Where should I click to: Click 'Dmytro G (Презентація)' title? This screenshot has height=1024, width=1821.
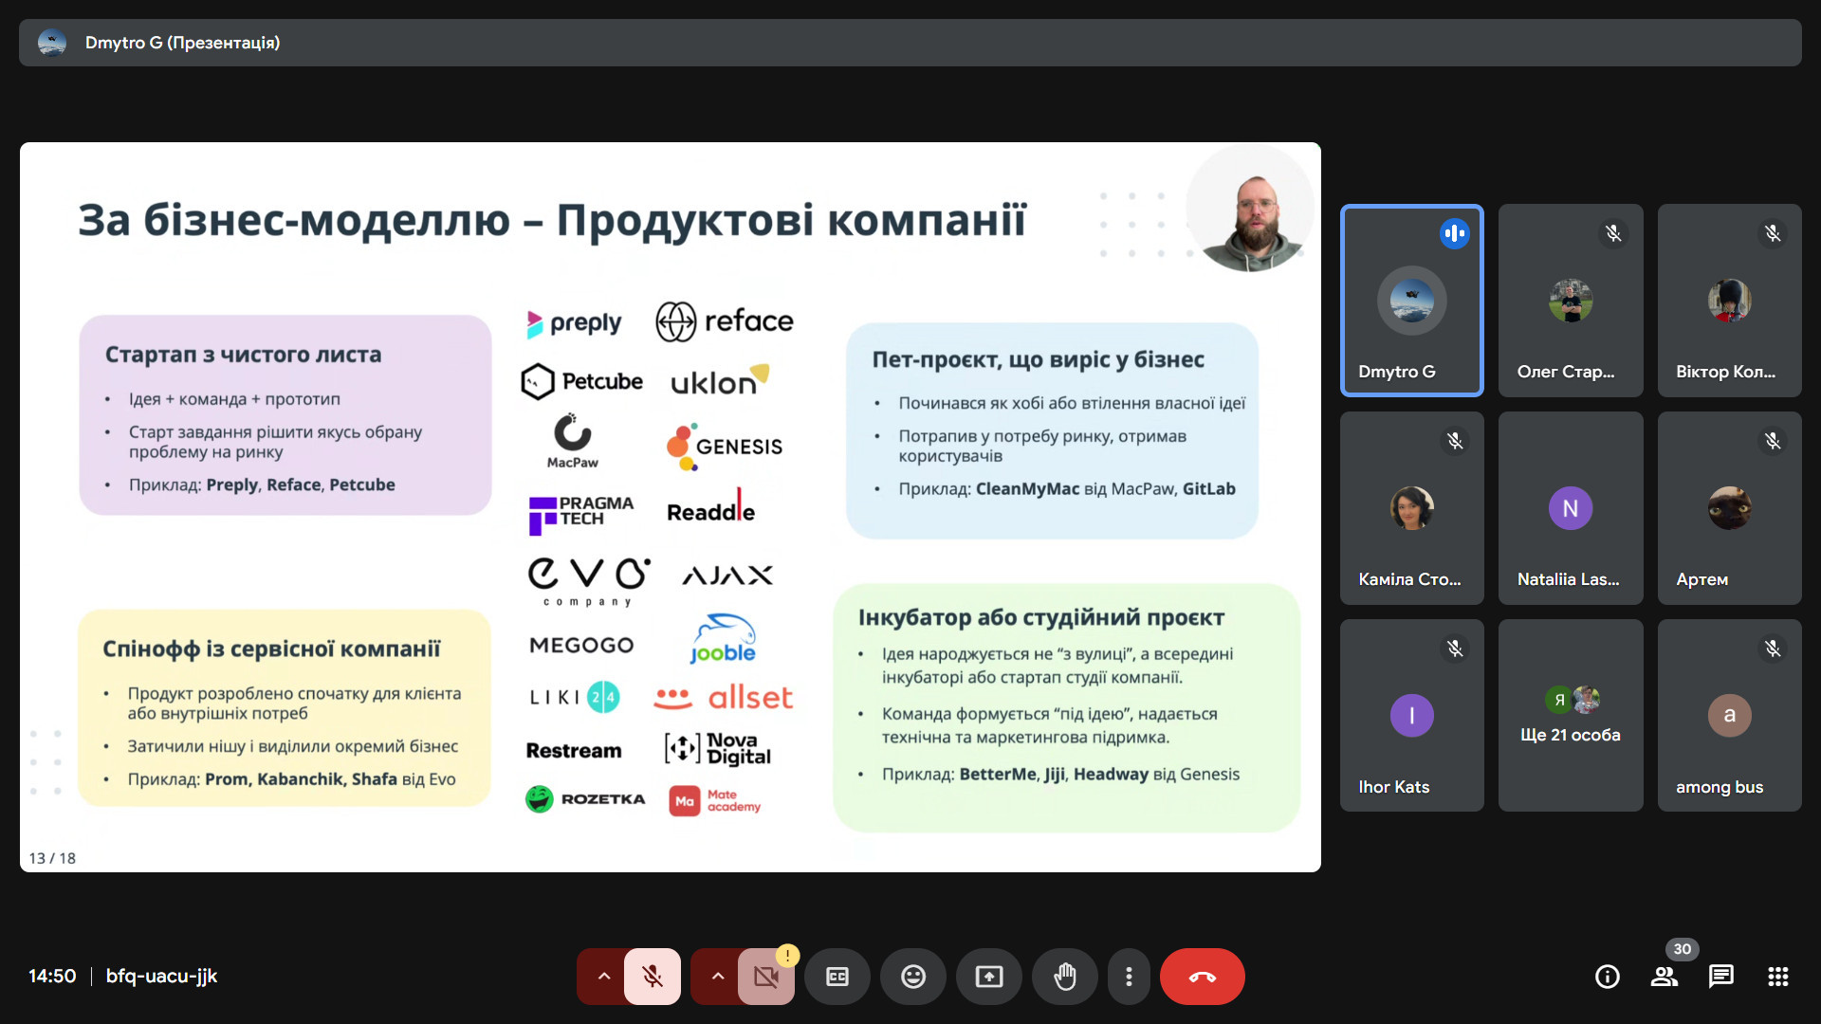coord(182,43)
